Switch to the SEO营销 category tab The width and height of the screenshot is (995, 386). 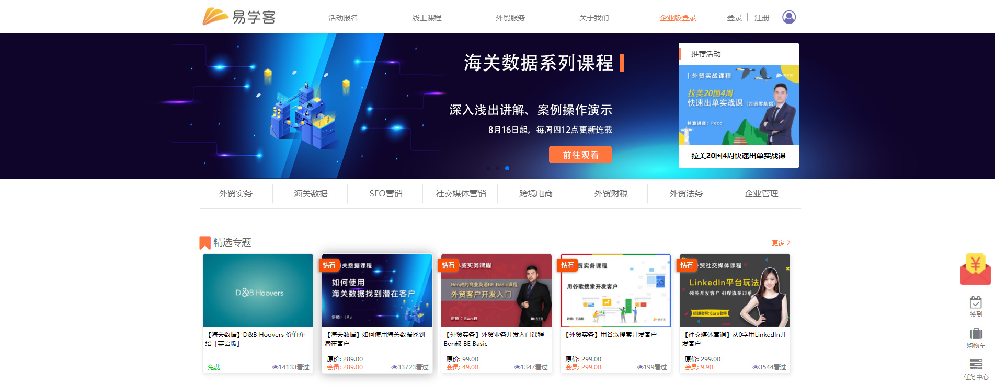386,193
